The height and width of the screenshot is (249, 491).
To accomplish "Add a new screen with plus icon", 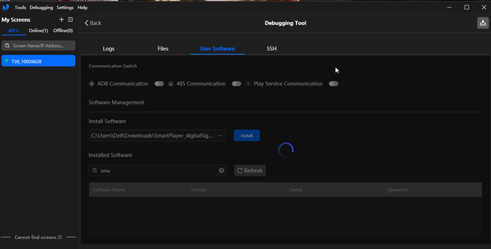I will 62,20.
